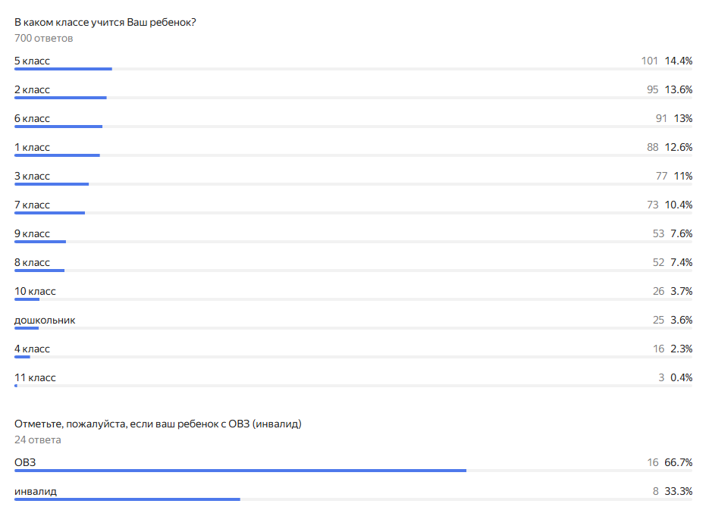Viewport: 712px width, 510px height.
Task: Click the '2 класс' progress bar
Action: [61, 98]
